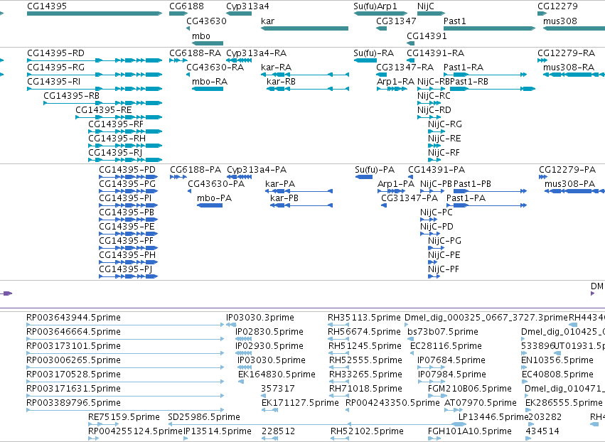Select EST RH35113.5prime
The image size is (605, 442).
364,318
